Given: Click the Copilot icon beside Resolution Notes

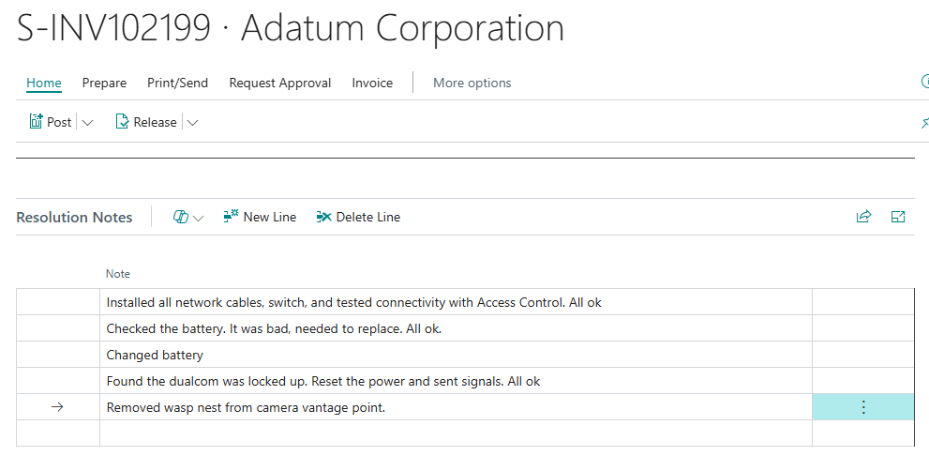Looking at the screenshot, I should click(x=181, y=217).
